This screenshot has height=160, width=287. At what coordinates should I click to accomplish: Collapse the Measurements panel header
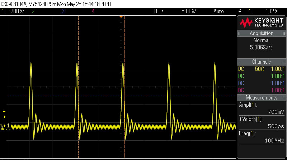262,98
